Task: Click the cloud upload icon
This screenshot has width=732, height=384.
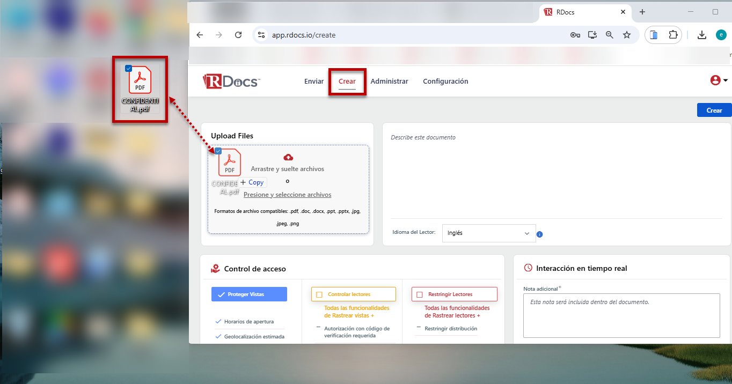Action: [288, 157]
